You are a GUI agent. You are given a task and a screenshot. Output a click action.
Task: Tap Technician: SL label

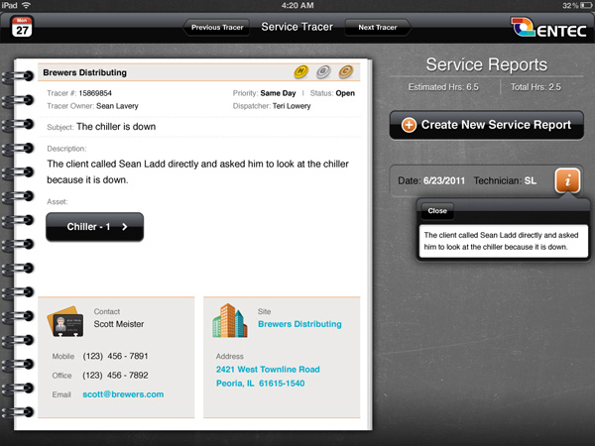click(505, 181)
